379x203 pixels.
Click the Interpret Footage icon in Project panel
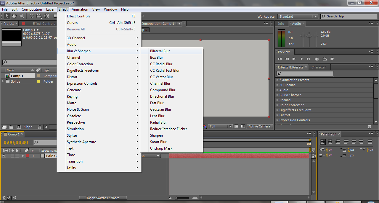[x=4, y=127]
